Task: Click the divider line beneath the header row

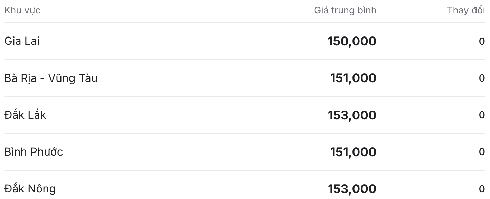Action: 245,23
